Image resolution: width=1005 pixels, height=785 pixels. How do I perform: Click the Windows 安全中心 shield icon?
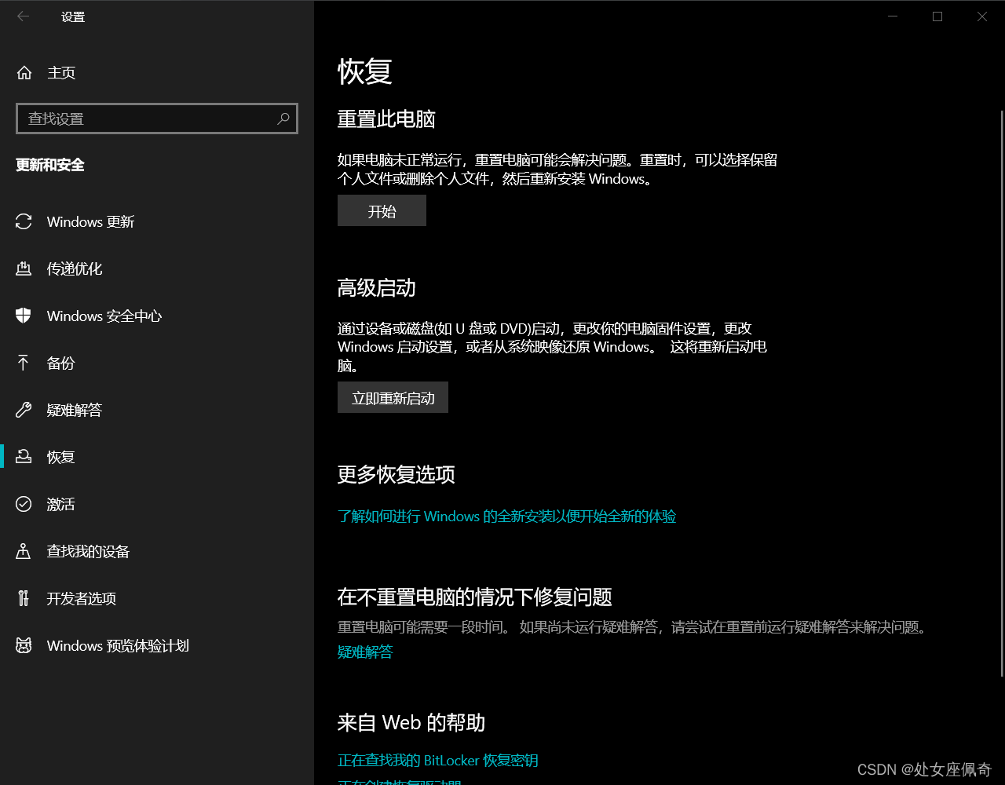pos(24,316)
